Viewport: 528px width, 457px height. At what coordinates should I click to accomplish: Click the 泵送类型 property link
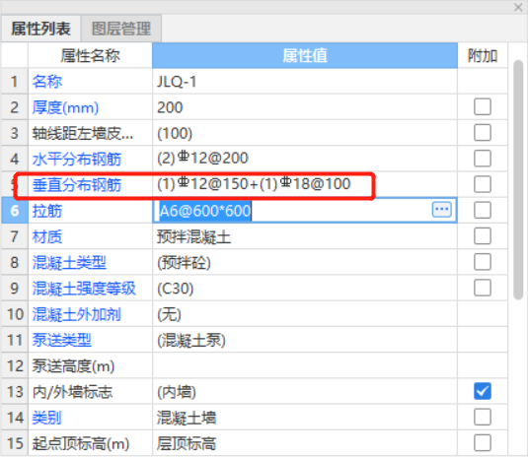[62, 340]
